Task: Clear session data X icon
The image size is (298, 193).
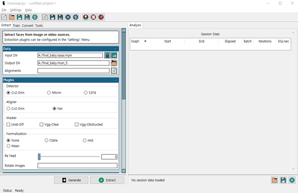Action: (292, 180)
